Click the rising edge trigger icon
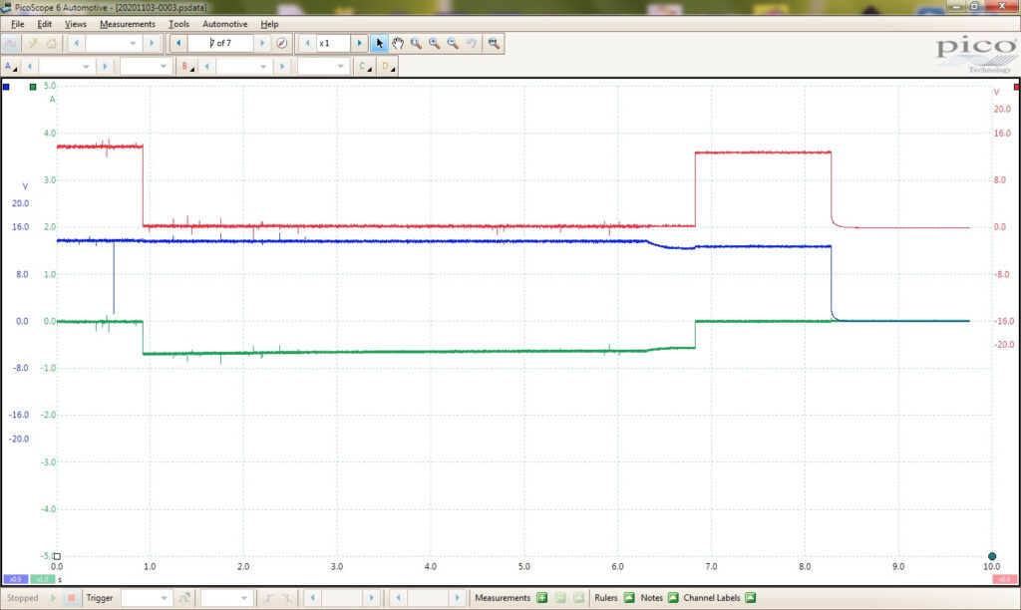The height and width of the screenshot is (610, 1021). pos(268,598)
